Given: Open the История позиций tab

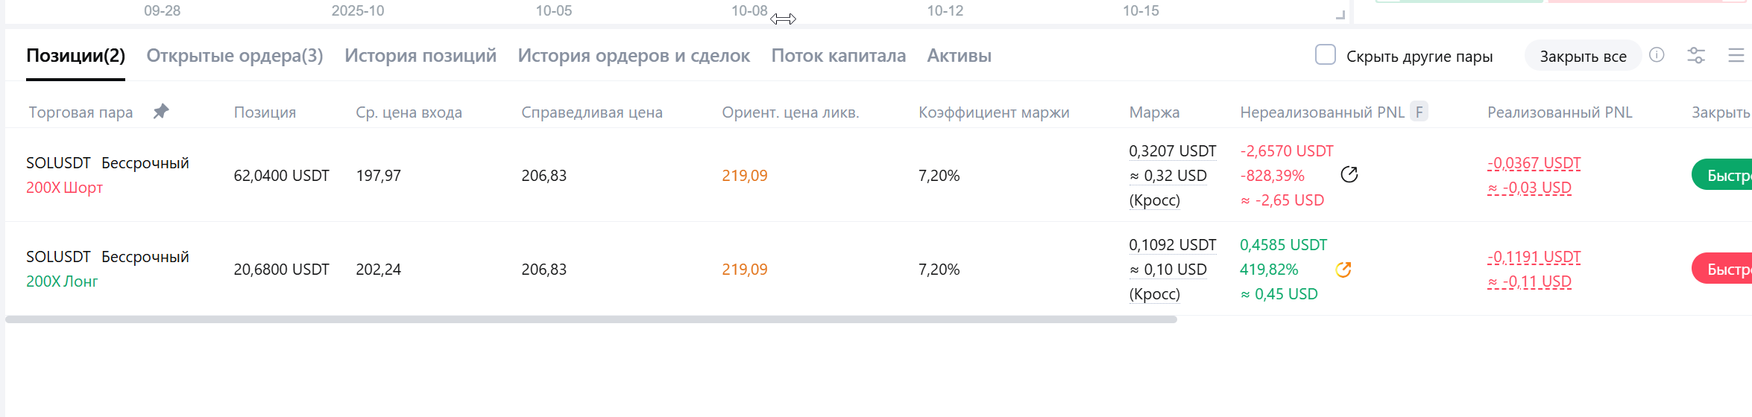Looking at the screenshot, I should pyautogui.click(x=420, y=56).
